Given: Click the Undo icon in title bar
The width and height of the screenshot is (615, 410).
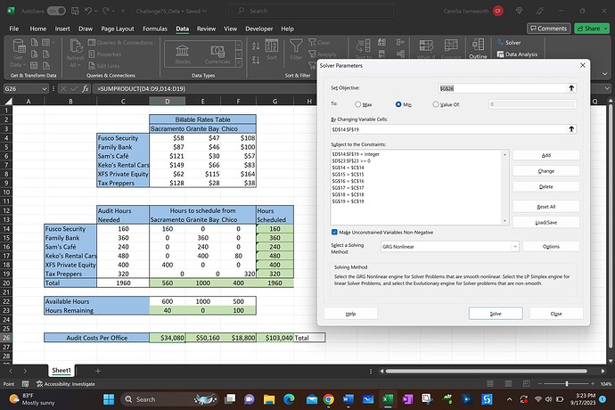Looking at the screenshot, I should tap(88, 11).
